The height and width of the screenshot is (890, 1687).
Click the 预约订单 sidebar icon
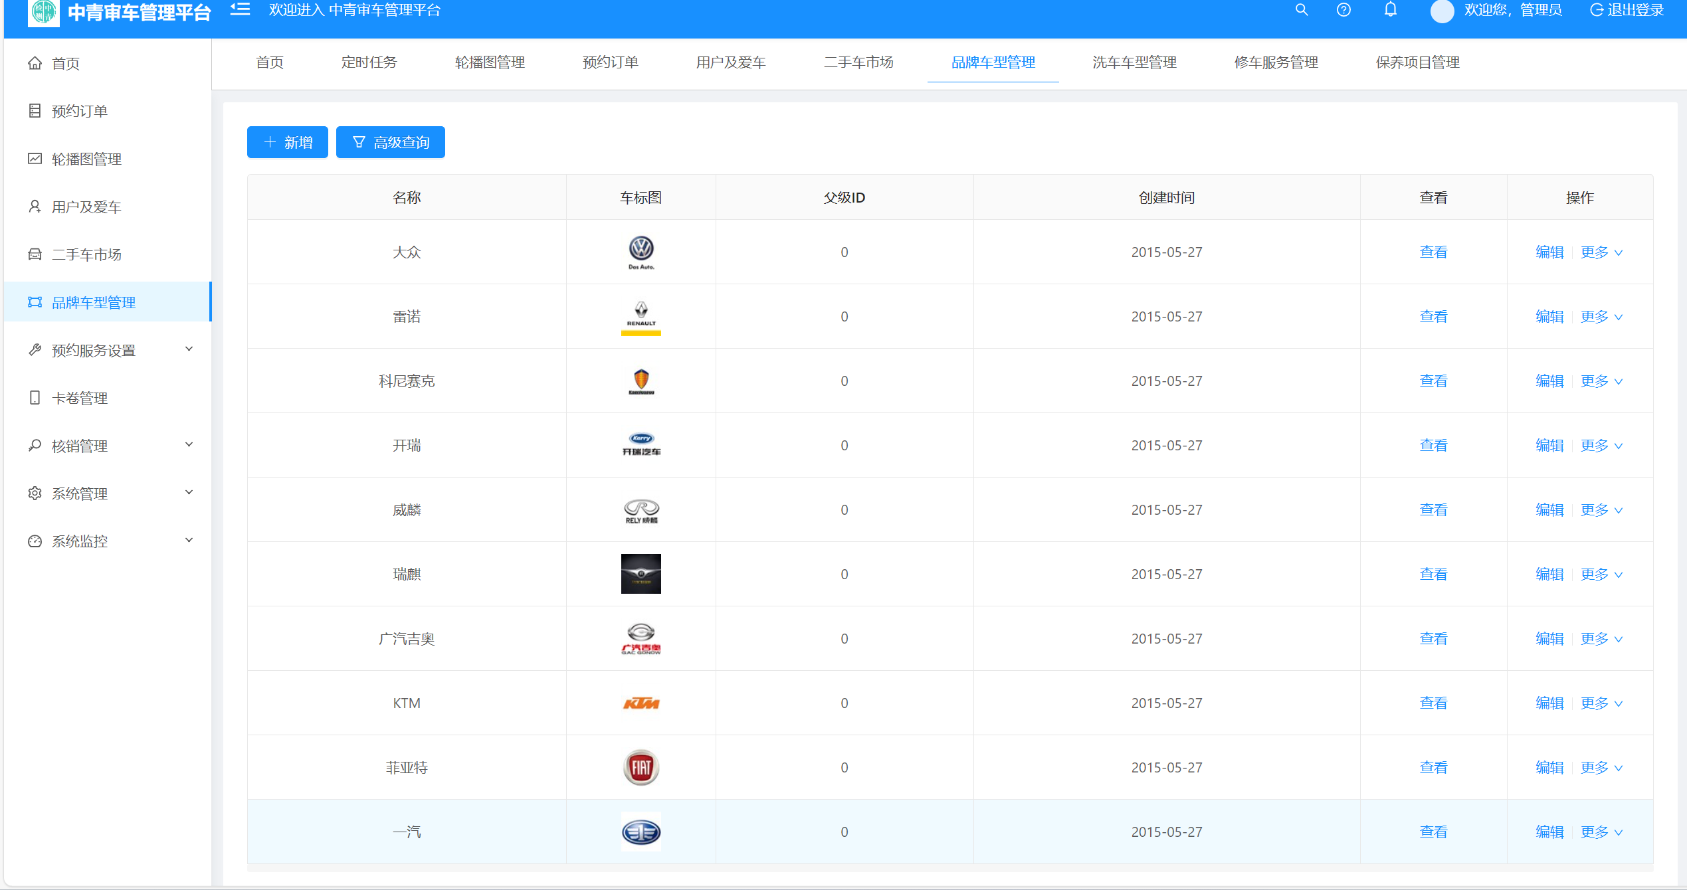coord(35,111)
